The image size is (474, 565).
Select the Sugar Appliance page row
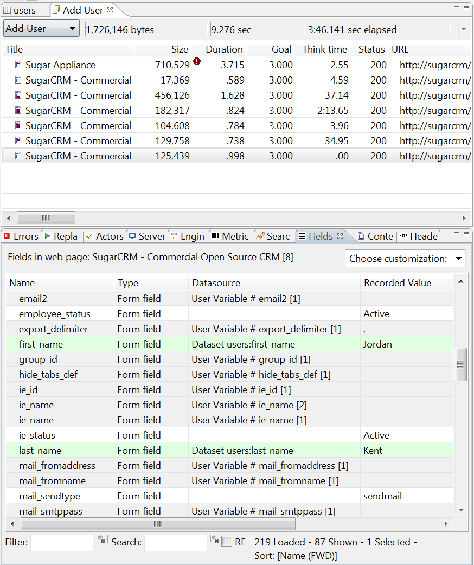pyautogui.click(x=237, y=65)
